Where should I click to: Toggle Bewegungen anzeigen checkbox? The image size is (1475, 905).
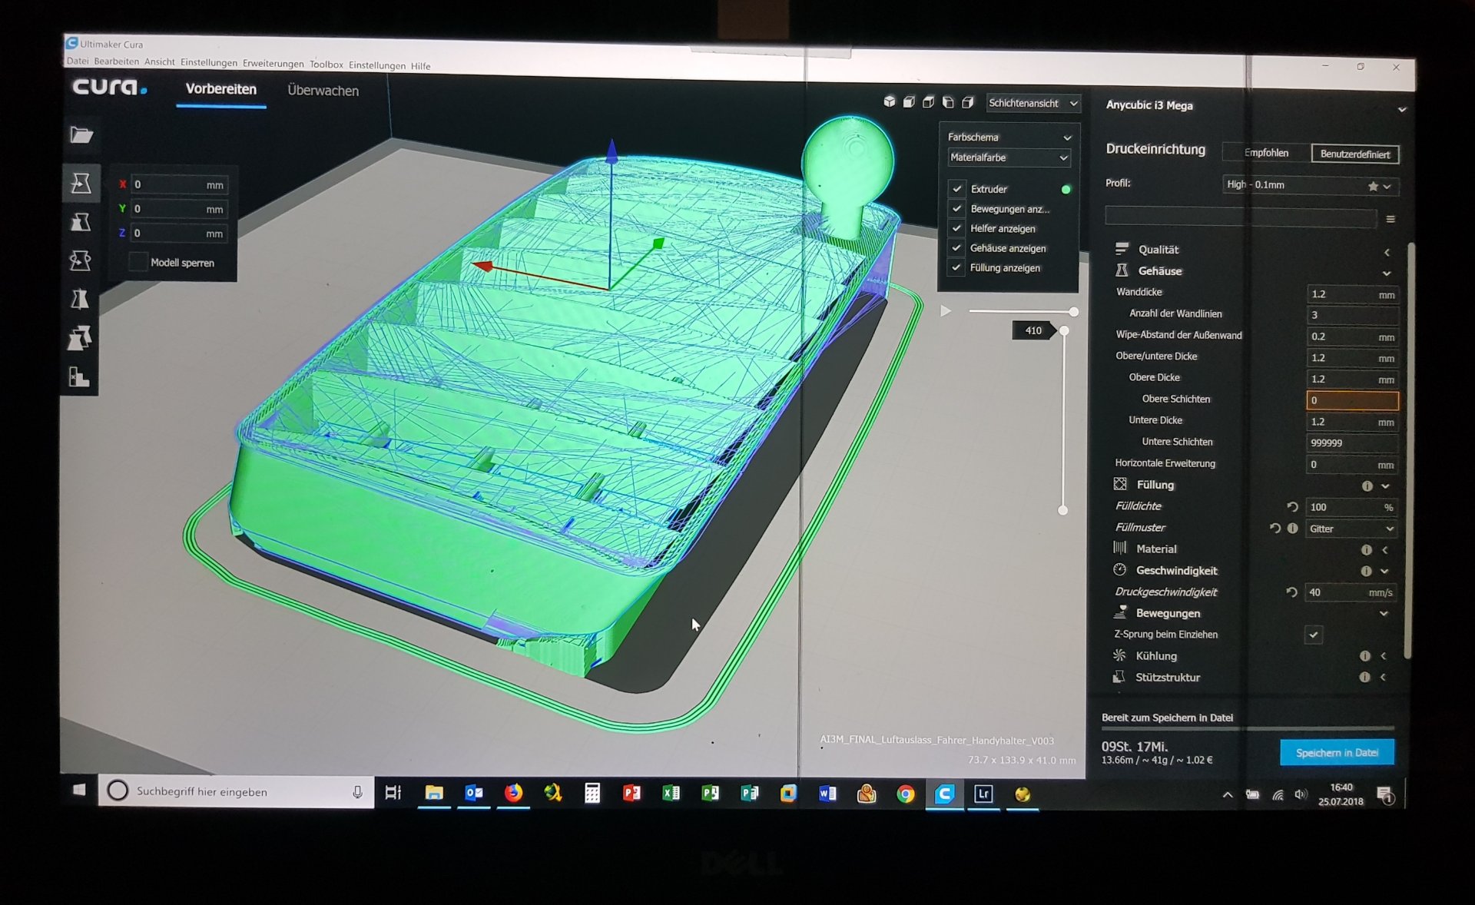(957, 208)
